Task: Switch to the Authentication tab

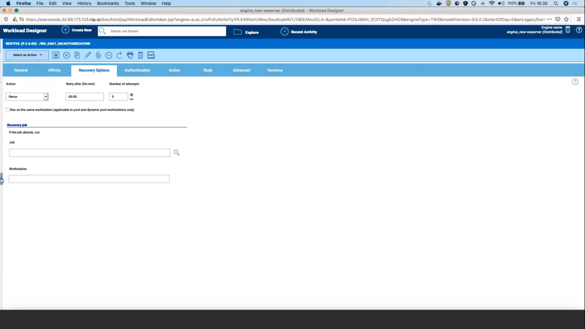Action: point(137,70)
